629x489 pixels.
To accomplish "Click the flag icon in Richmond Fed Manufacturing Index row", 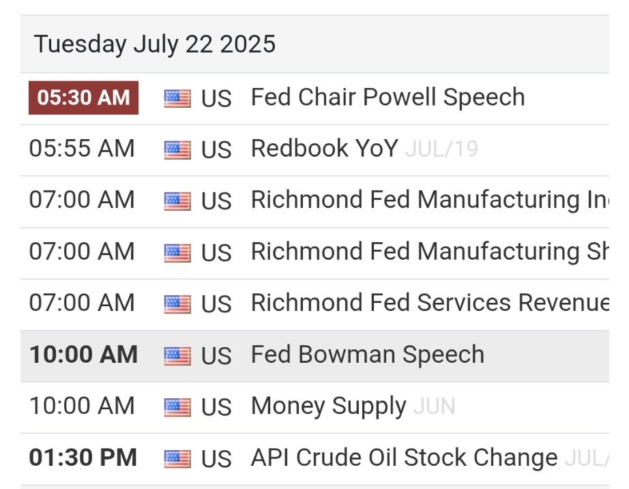I will (x=177, y=201).
